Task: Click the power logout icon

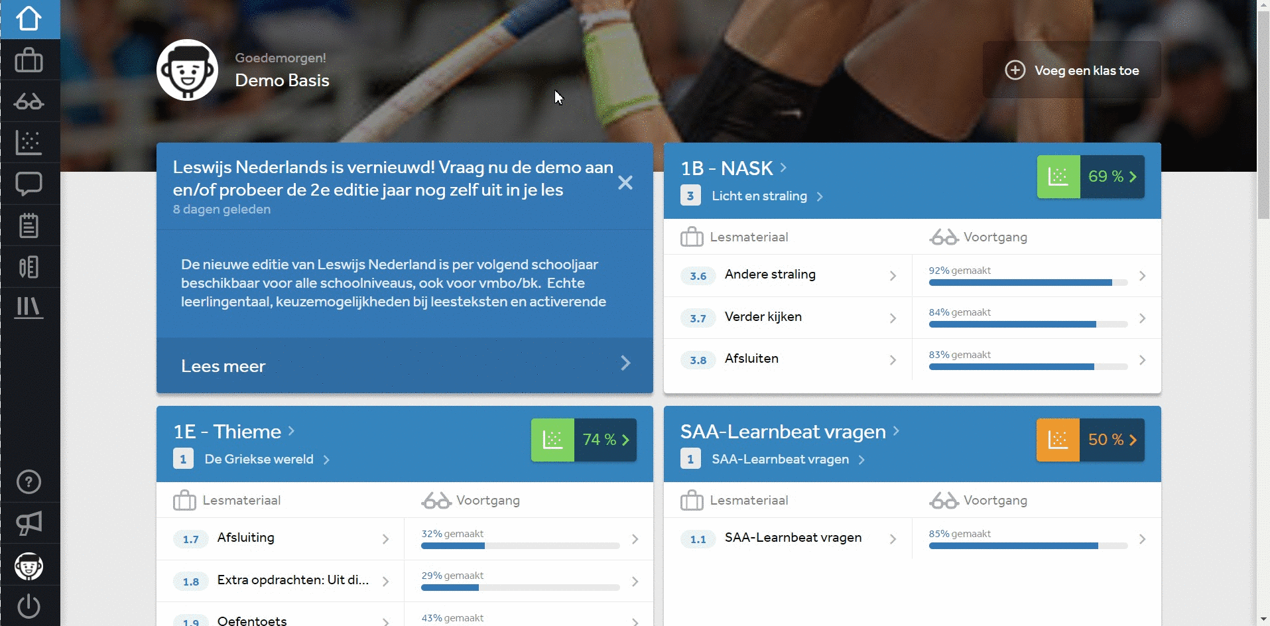Action: pos(29,606)
